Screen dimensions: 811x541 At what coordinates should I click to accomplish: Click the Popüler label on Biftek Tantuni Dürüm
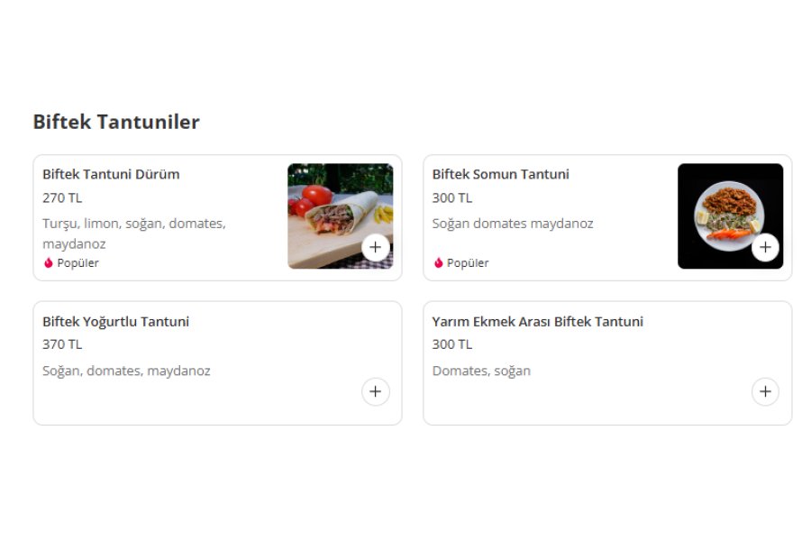click(77, 263)
